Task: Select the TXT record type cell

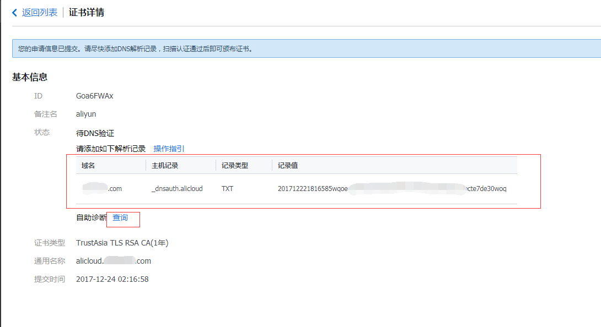Action: pos(227,189)
